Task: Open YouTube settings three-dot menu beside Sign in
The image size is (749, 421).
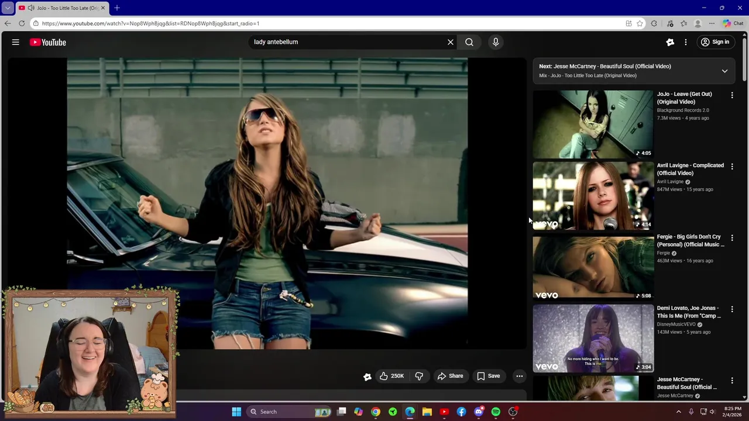Action: pyautogui.click(x=686, y=42)
